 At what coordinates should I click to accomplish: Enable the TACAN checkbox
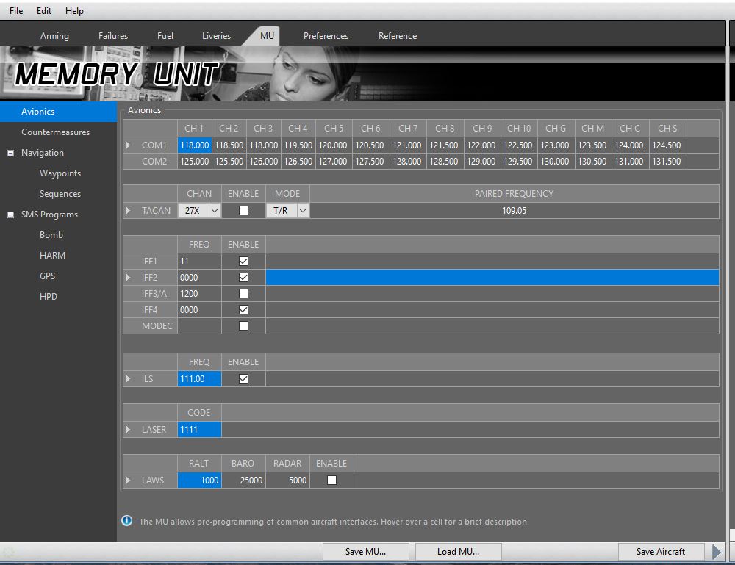pos(243,211)
